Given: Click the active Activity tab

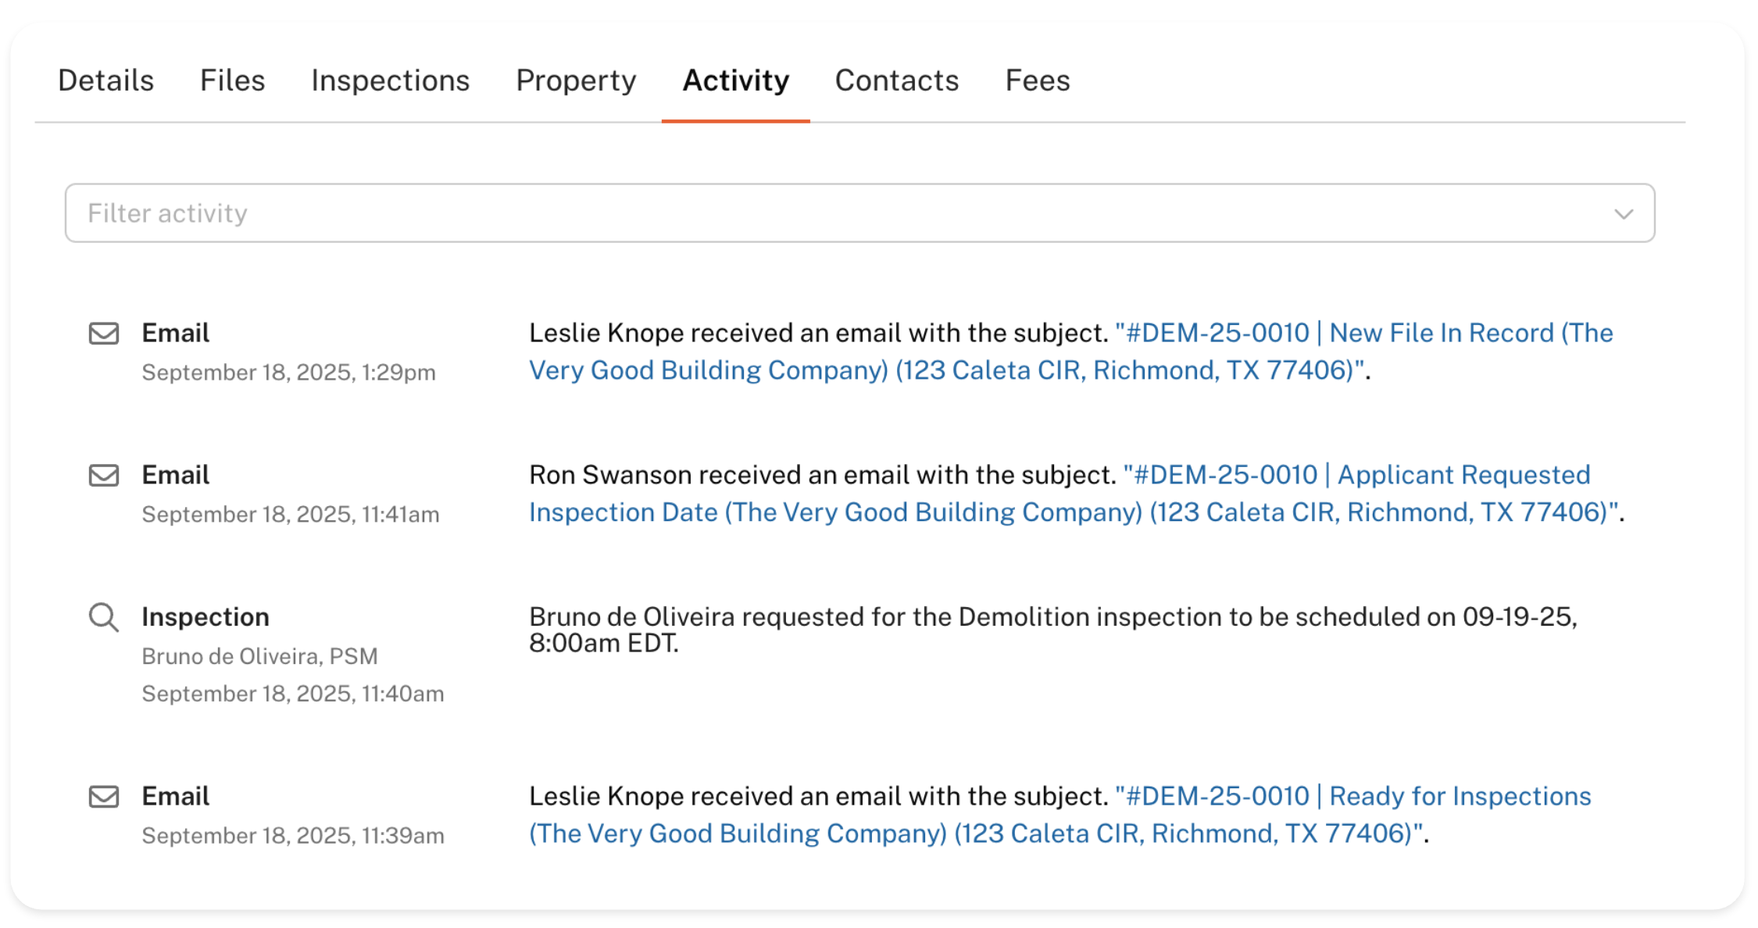Looking at the screenshot, I should tap(735, 80).
